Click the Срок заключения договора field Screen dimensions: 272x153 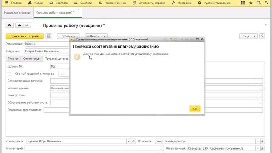59,81
